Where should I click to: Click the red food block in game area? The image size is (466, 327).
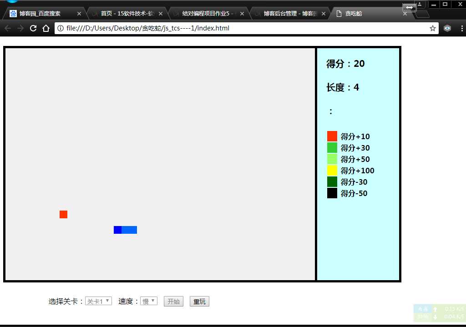(x=63, y=214)
